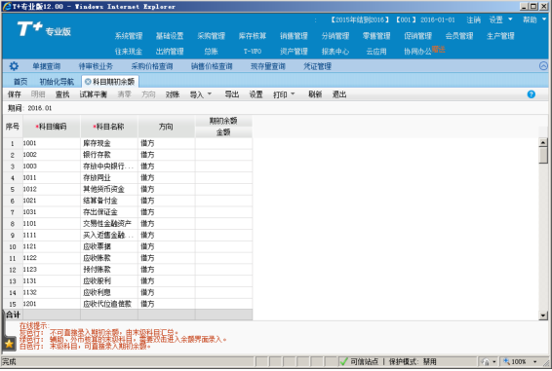The height and width of the screenshot is (371, 552).
Task: Click the 期初余额 cell for 银行存款
Action: click(x=223, y=155)
